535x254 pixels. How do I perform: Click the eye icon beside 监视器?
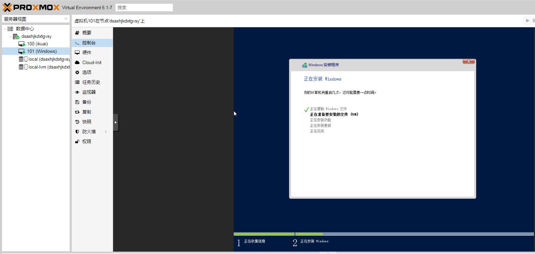77,92
